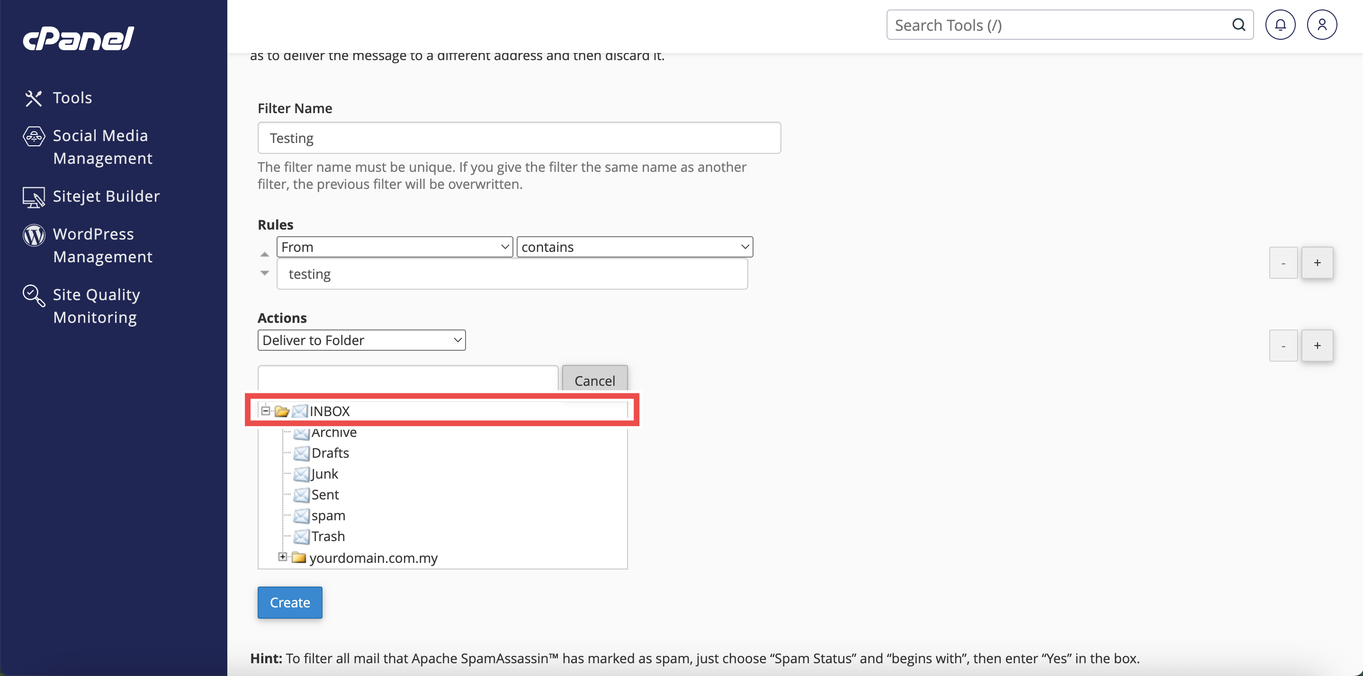Click Cancel next to folder field
Screen dimensions: 1363x676
pos(594,380)
